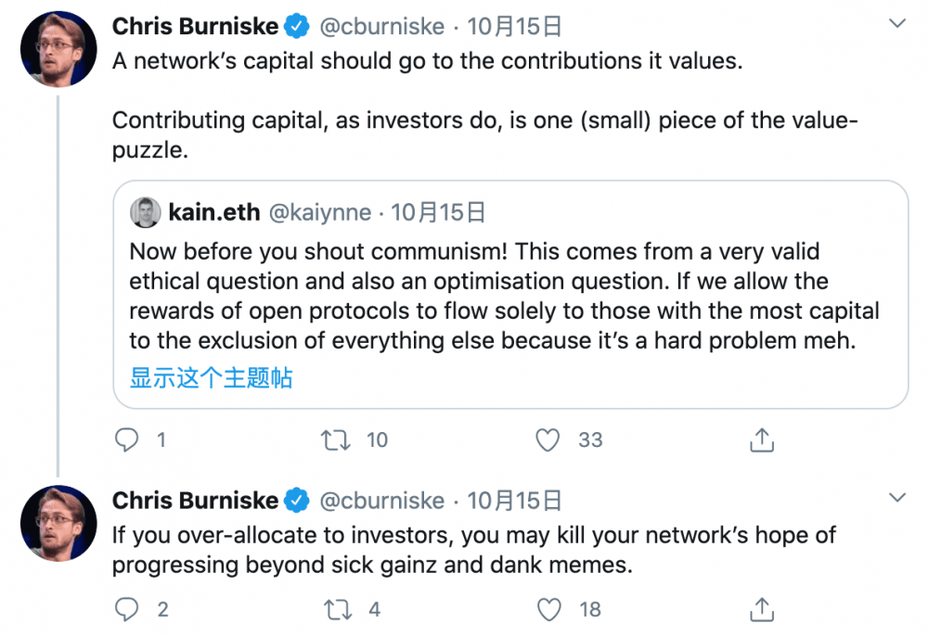Screen dimensions: 928x636
Task: Reply to the over-allocate to investors tweet
Action: point(126,609)
